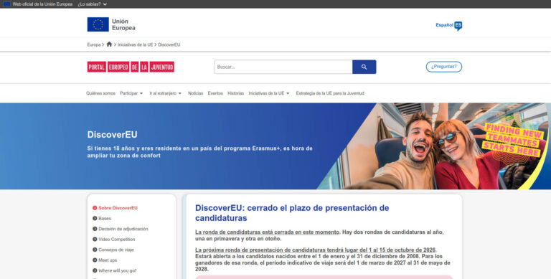Open the Decisión de adjudicación sidebar link
This screenshot has width=551, height=279.
click(123, 229)
